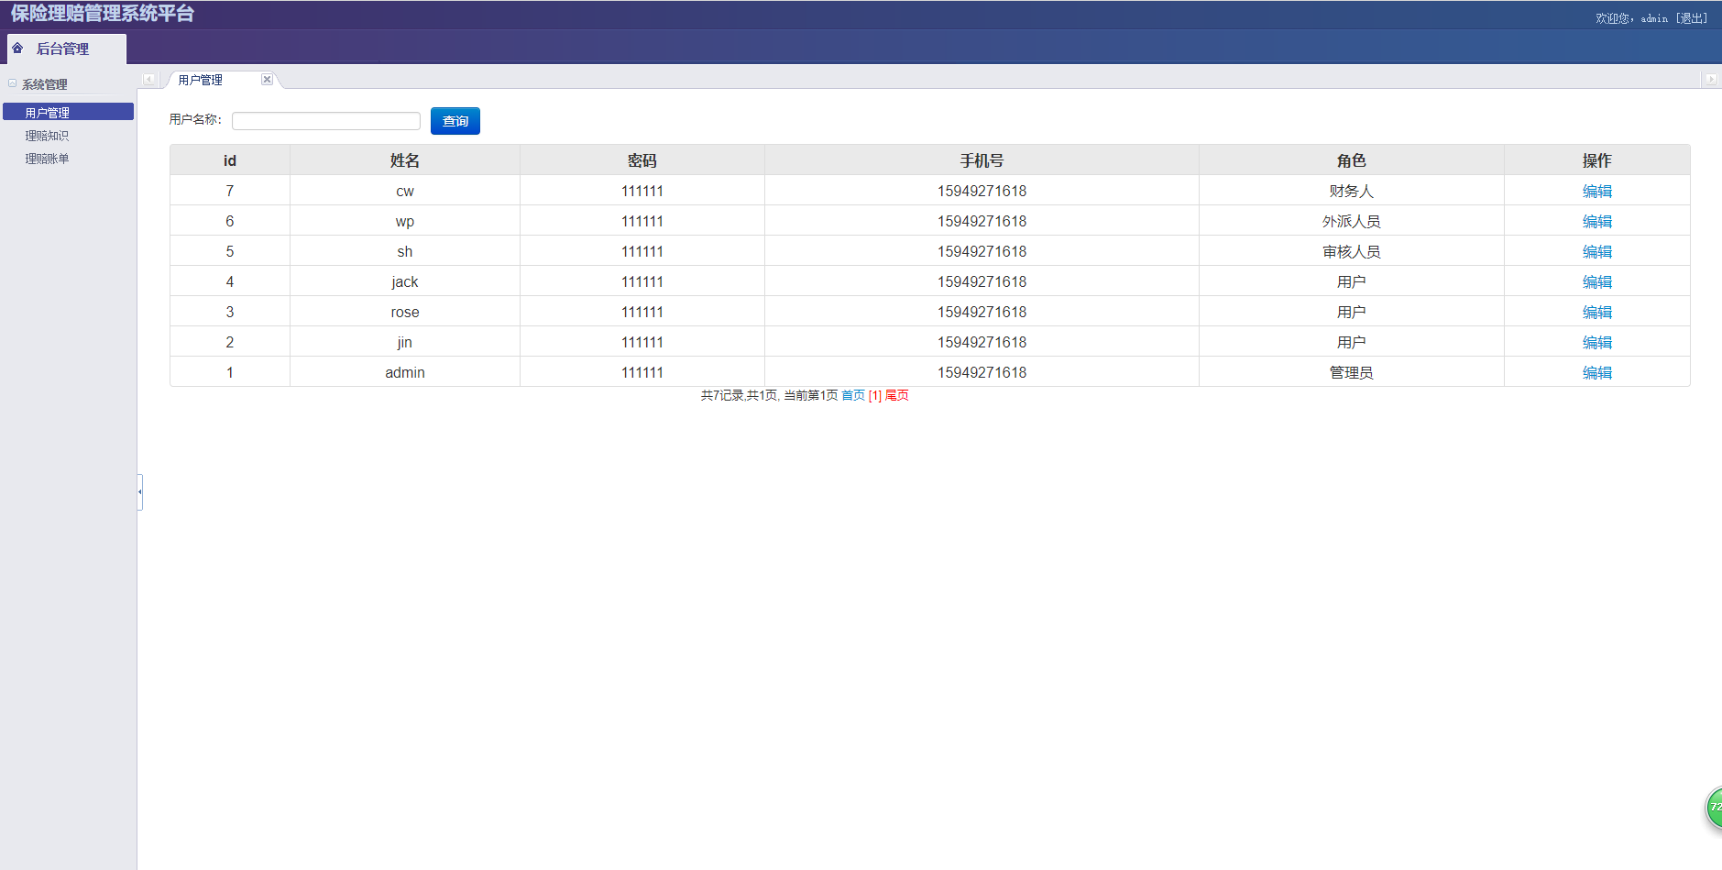Click the home icon beside 后台管理

[x=17, y=49]
